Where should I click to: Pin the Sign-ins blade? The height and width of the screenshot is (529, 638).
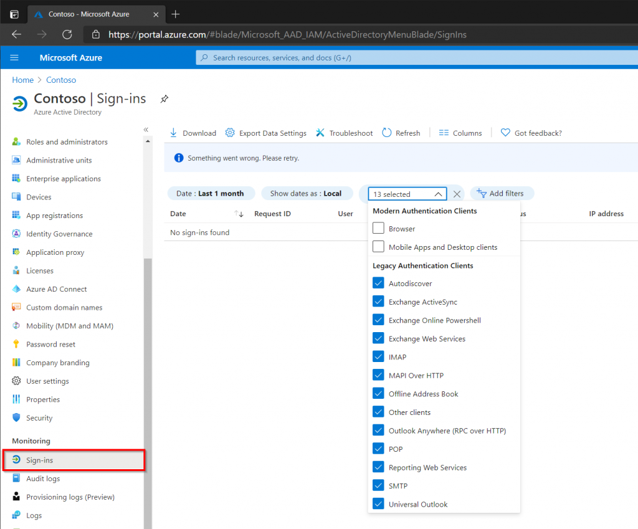pos(164,99)
